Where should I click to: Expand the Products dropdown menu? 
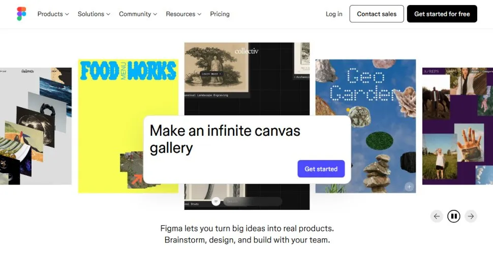(x=53, y=14)
